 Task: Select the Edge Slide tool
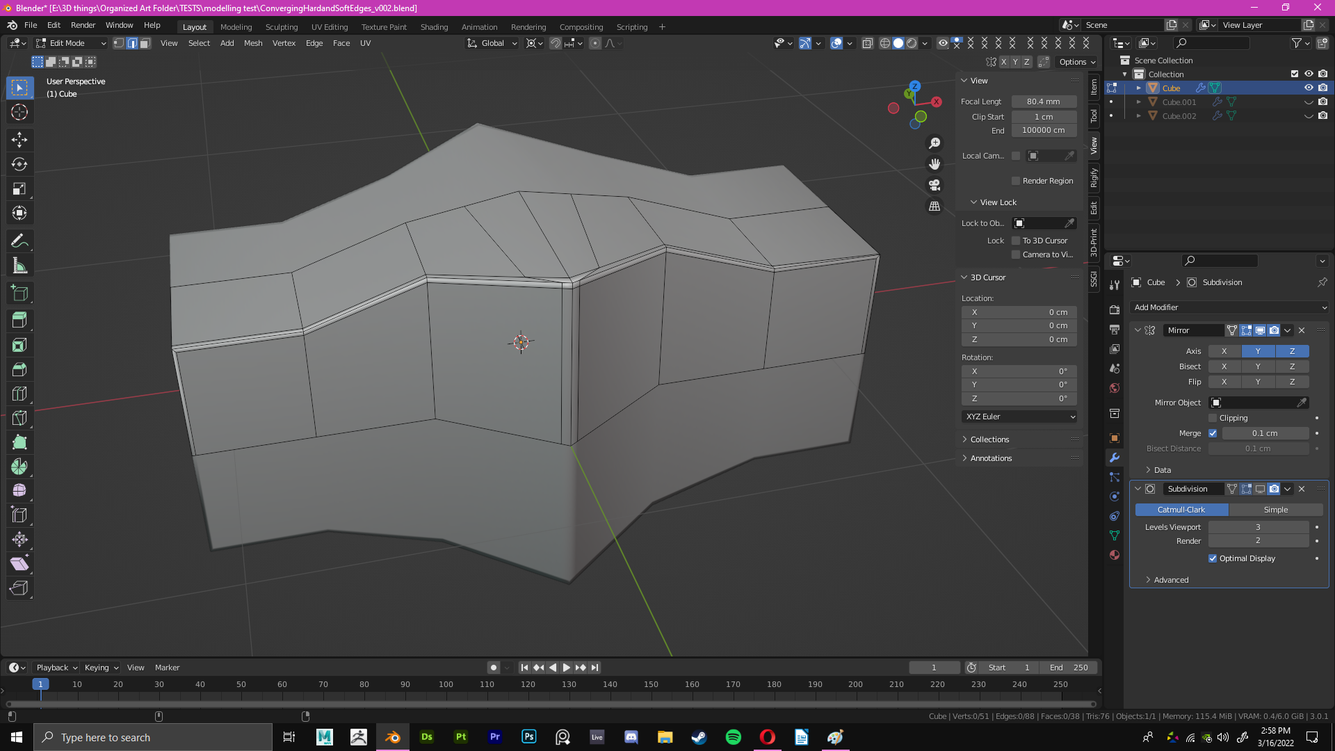click(x=19, y=515)
